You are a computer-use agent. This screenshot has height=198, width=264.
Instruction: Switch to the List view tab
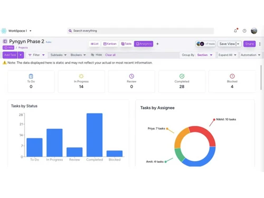point(95,44)
